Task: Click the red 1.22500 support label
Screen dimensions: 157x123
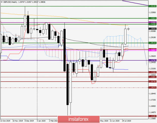Action: click(x=153, y=72)
